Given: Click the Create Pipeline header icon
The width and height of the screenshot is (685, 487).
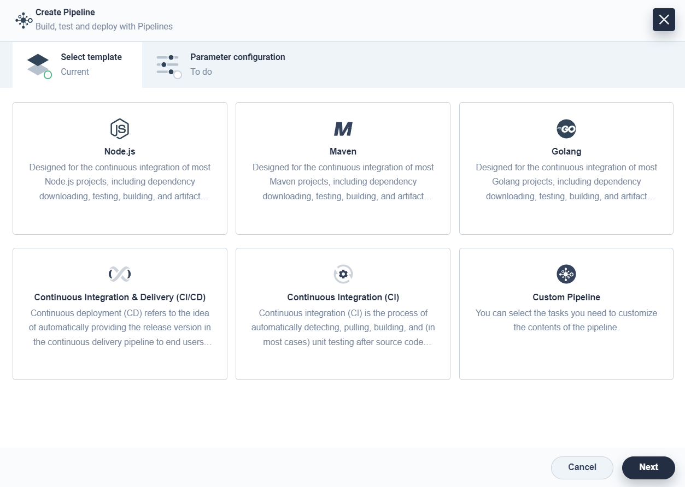Looking at the screenshot, I should coord(24,20).
